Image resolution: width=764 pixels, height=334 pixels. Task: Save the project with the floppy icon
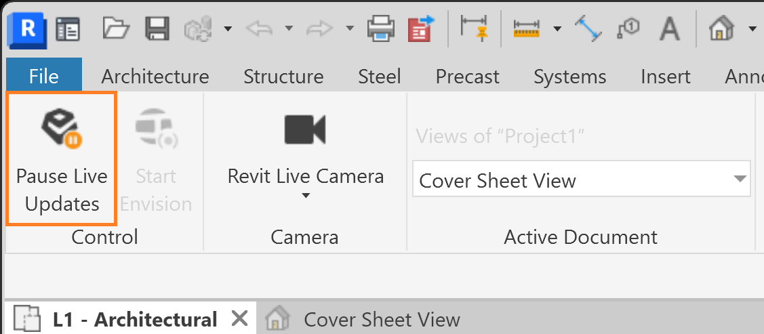click(157, 29)
